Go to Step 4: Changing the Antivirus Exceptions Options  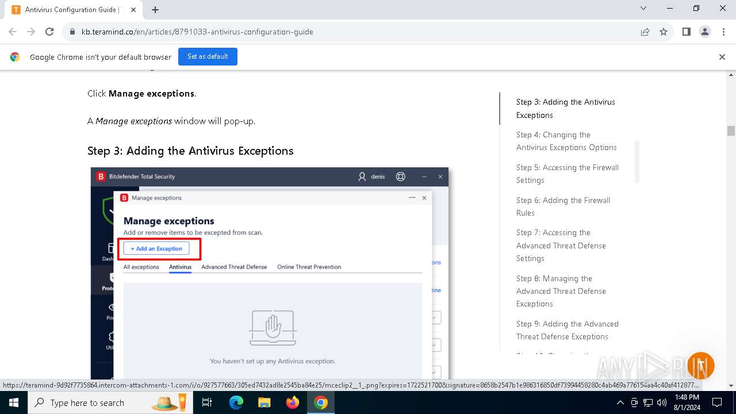click(x=566, y=141)
